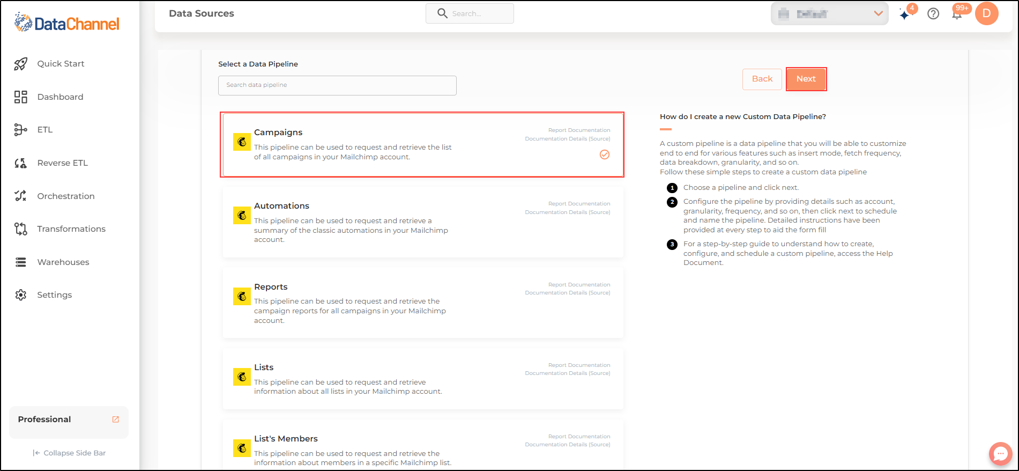Toggle the Campaigns selected checkmark
The width and height of the screenshot is (1019, 471).
[605, 154]
